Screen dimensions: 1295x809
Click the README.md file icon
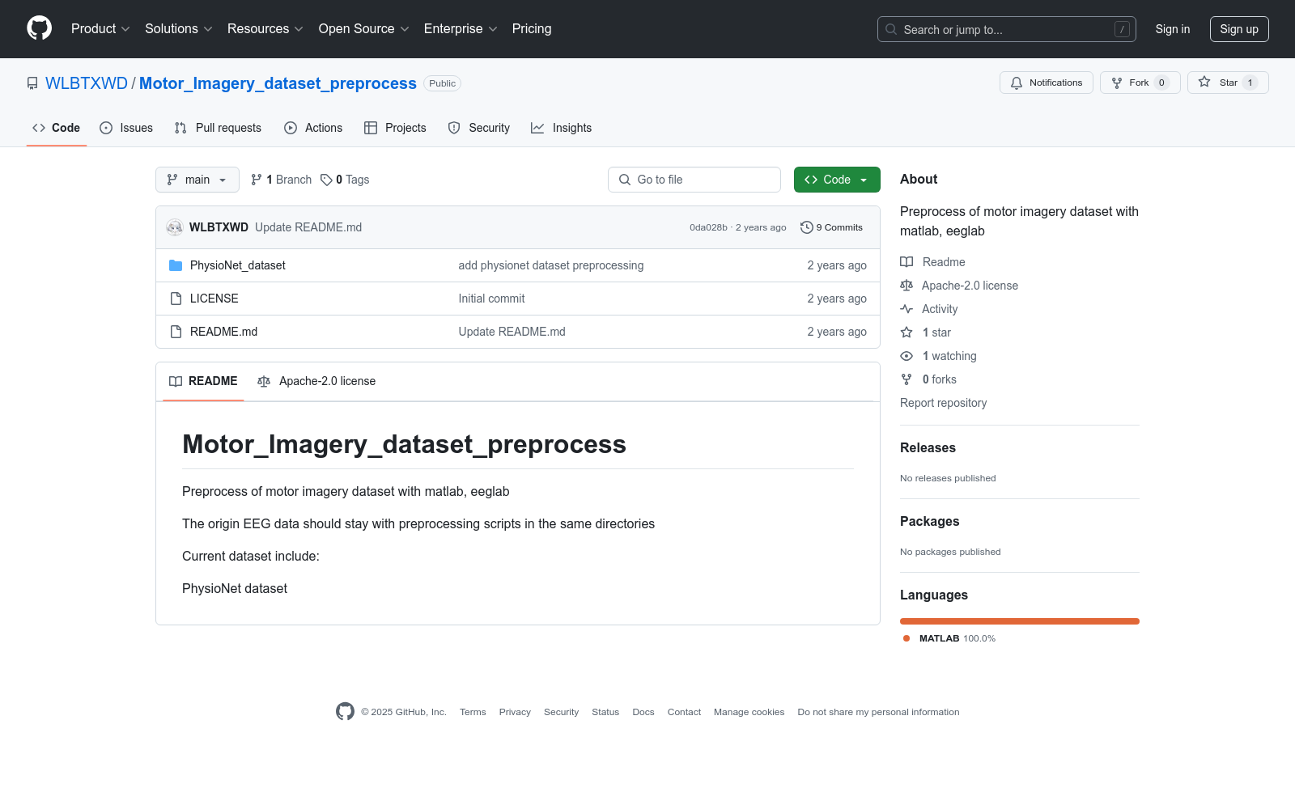point(176,332)
